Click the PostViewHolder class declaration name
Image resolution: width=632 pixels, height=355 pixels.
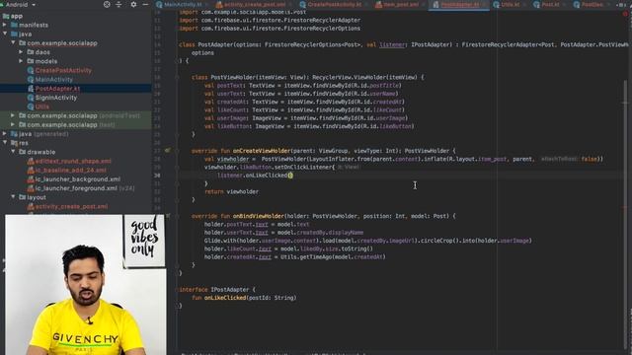[x=233, y=77]
